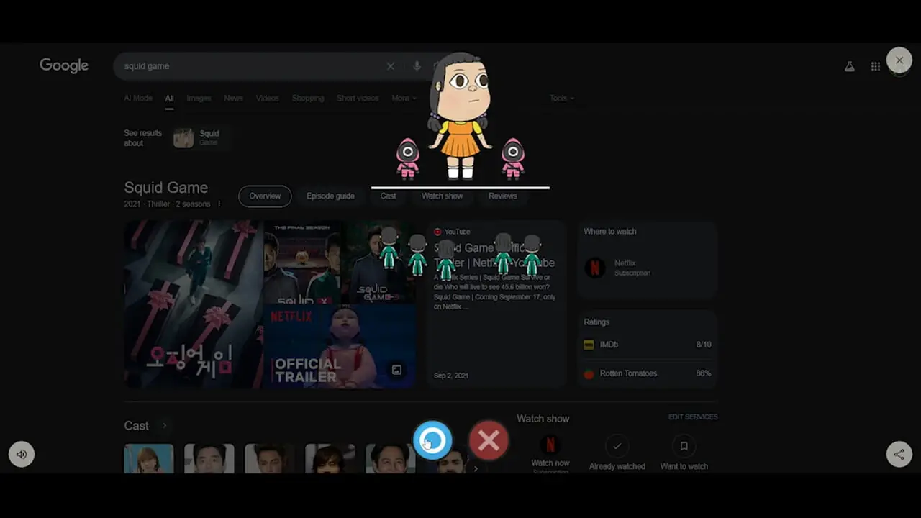Open the YouTube trailer link
921x518 pixels.
[494, 255]
